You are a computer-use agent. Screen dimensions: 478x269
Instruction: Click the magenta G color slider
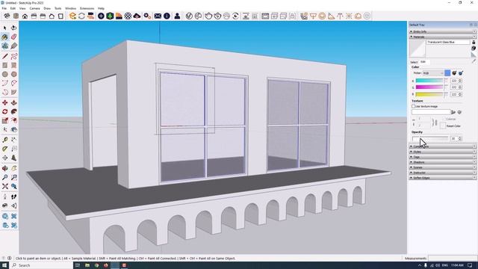pyautogui.click(x=429, y=87)
